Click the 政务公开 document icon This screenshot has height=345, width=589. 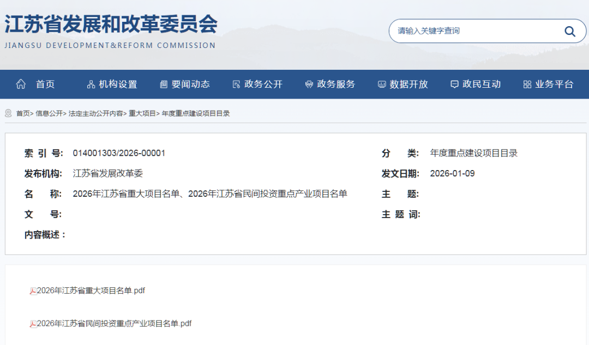(x=236, y=84)
